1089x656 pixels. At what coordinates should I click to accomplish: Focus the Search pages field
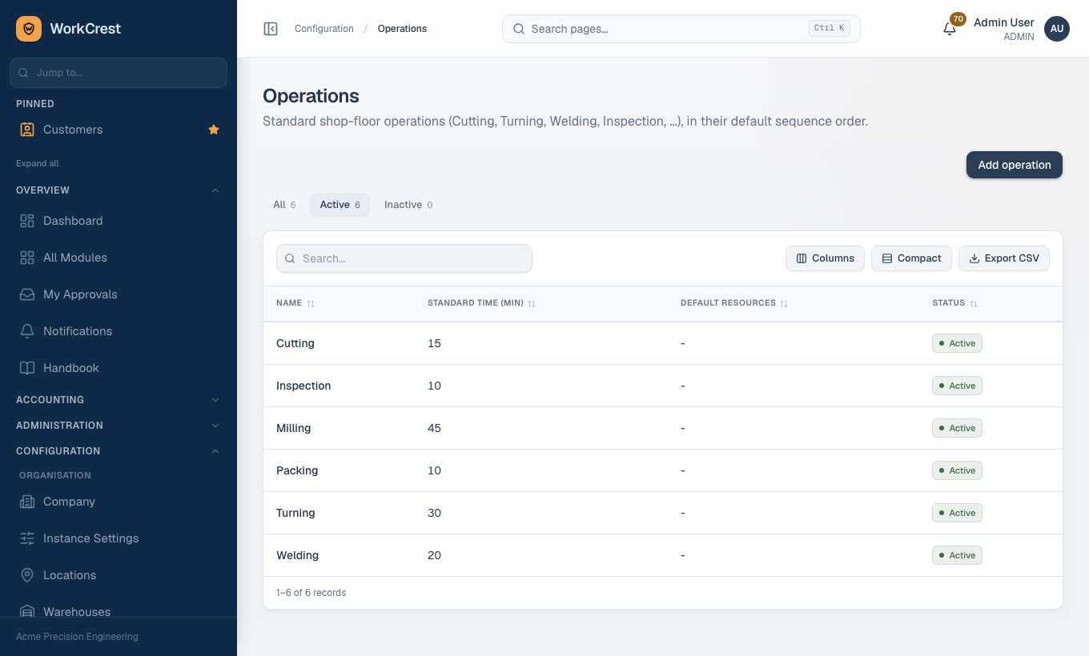(681, 29)
